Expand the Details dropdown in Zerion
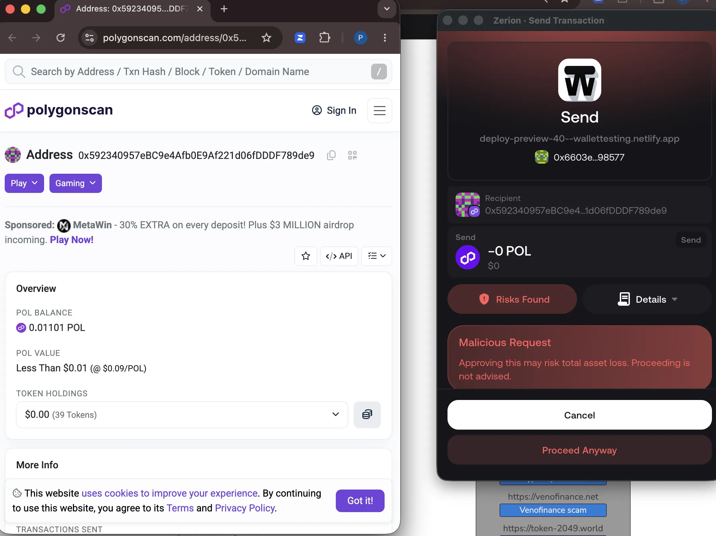716x536 pixels. point(647,299)
